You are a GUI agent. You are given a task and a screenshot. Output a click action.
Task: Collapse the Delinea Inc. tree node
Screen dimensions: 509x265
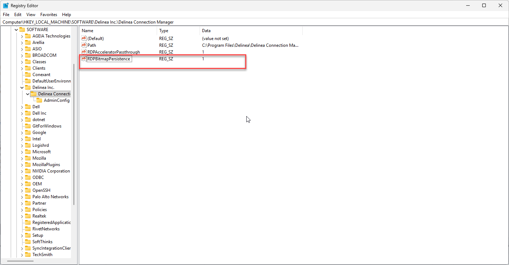pos(22,87)
